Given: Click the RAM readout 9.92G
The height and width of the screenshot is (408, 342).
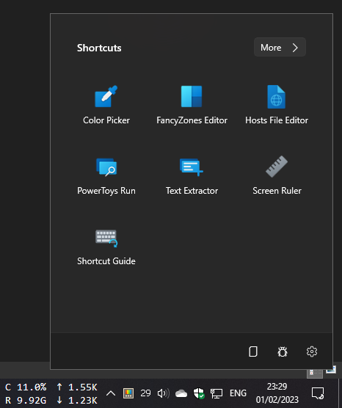Looking at the screenshot, I should click(x=32, y=400).
